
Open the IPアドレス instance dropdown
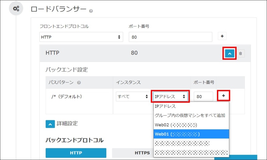tap(170, 97)
